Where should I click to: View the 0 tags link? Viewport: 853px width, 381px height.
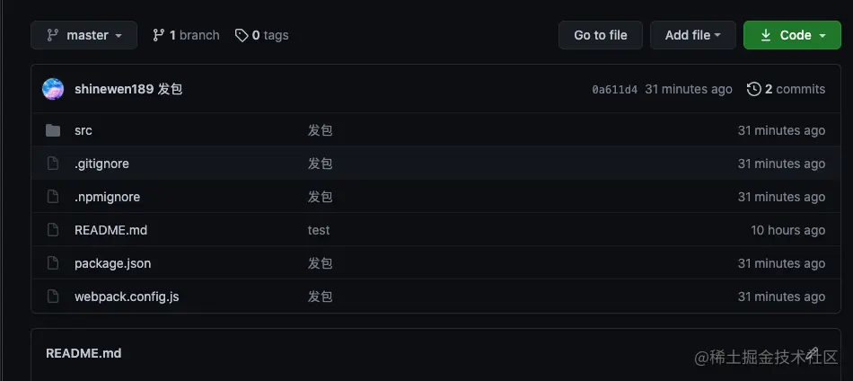pyautogui.click(x=262, y=35)
